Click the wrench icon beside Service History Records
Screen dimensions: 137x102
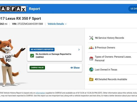click(91, 38)
